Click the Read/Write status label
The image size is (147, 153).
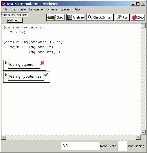coord(108,146)
